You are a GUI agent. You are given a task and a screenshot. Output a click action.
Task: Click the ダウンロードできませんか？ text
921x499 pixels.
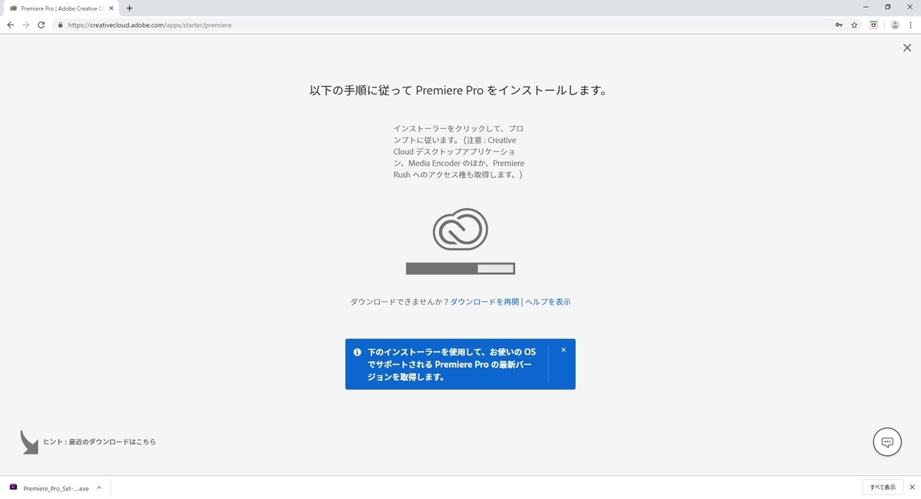[x=399, y=302]
